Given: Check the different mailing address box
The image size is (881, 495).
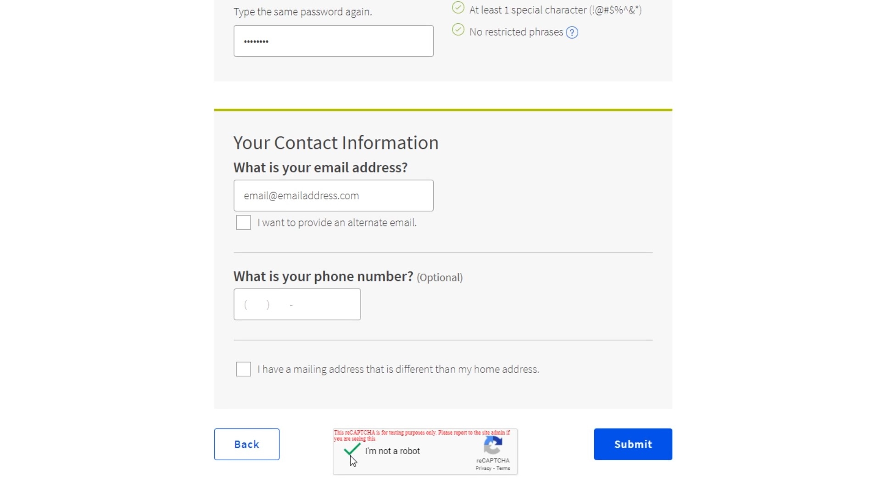Looking at the screenshot, I should click(x=243, y=369).
